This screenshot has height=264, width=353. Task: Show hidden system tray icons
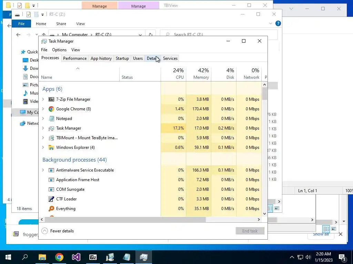click(292, 257)
